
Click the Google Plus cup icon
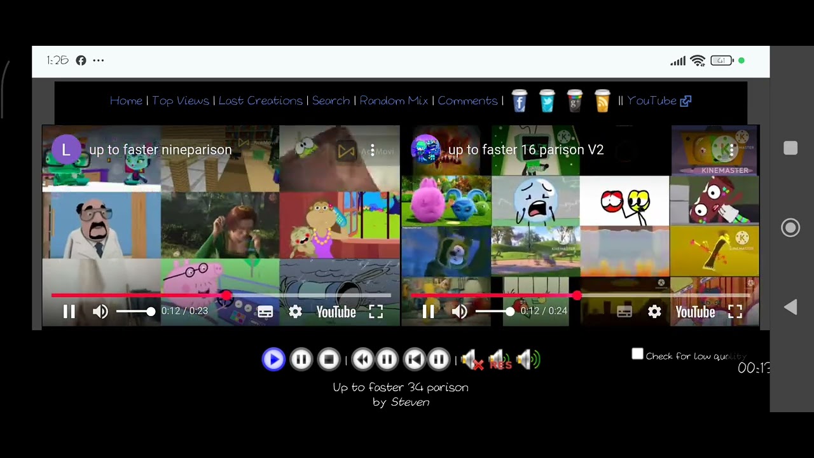pos(574,101)
